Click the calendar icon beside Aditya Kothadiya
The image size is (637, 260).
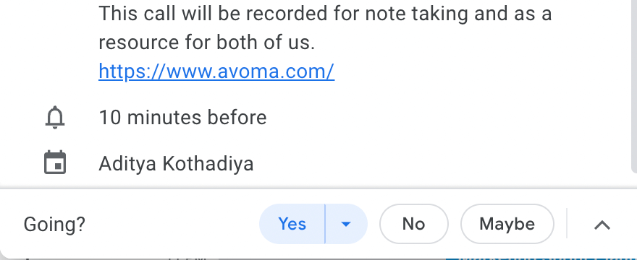(55, 163)
